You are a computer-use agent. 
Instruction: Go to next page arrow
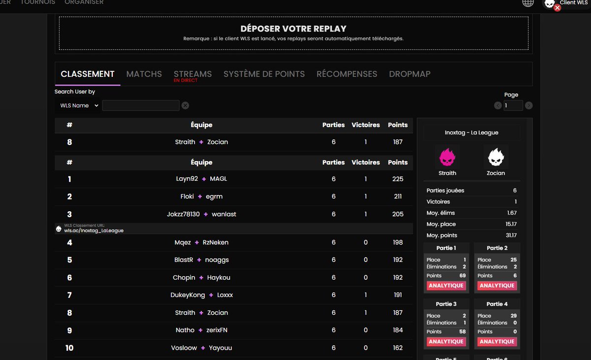529,105
